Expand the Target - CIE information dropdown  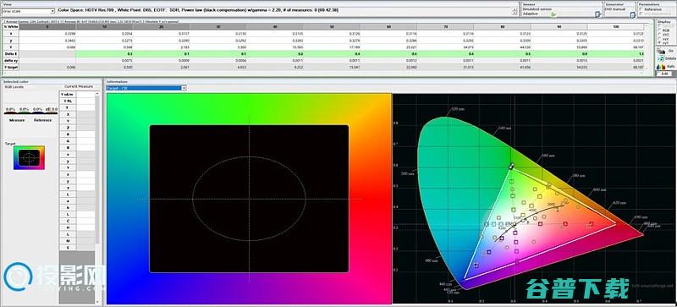(146, 88)
